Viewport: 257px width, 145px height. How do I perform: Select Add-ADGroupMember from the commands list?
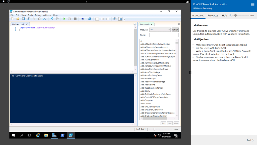[150, 59]
